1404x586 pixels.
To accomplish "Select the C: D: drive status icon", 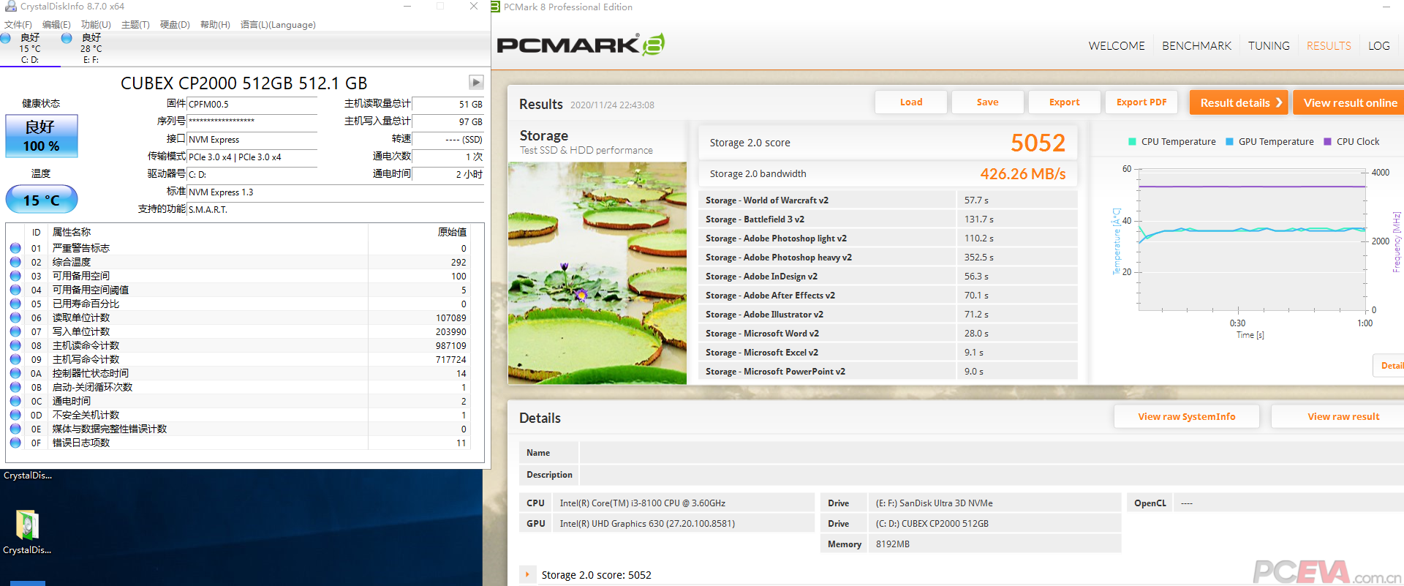I will (x=6, y=38).
